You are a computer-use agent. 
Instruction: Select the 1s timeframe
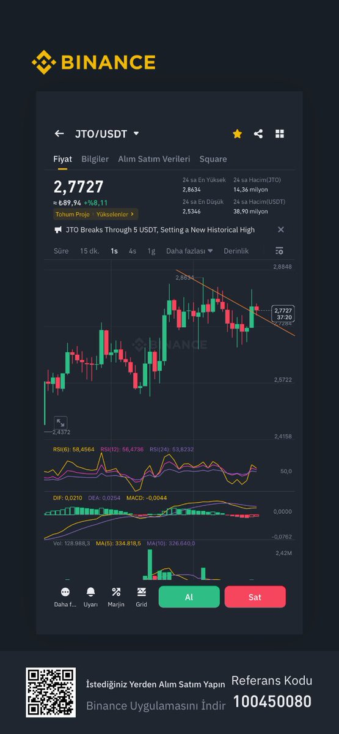[114, 251]
